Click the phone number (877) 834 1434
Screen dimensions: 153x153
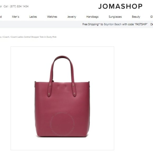coord(19,6)
